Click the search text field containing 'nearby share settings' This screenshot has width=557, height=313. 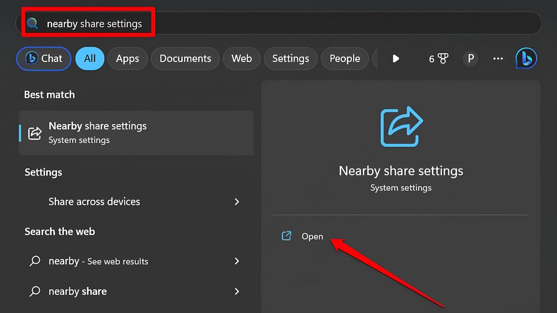[271, 24]
